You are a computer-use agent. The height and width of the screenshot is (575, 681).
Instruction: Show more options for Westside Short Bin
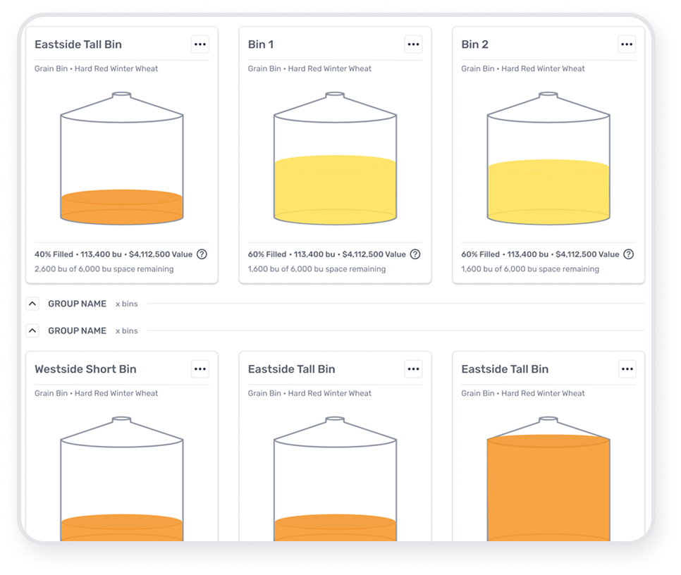[200, 369]
